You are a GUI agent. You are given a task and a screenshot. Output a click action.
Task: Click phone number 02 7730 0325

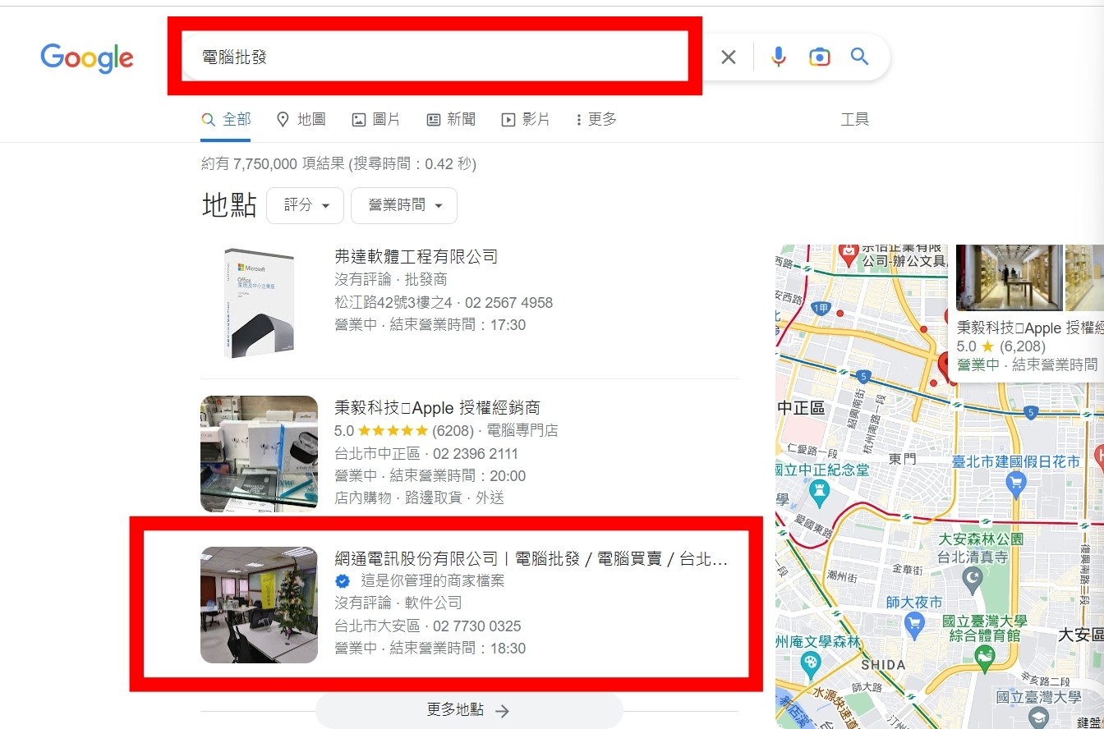click(477, 626)
